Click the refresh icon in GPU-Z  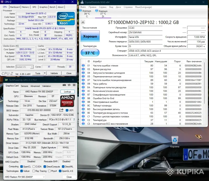[x=69, y=85]
